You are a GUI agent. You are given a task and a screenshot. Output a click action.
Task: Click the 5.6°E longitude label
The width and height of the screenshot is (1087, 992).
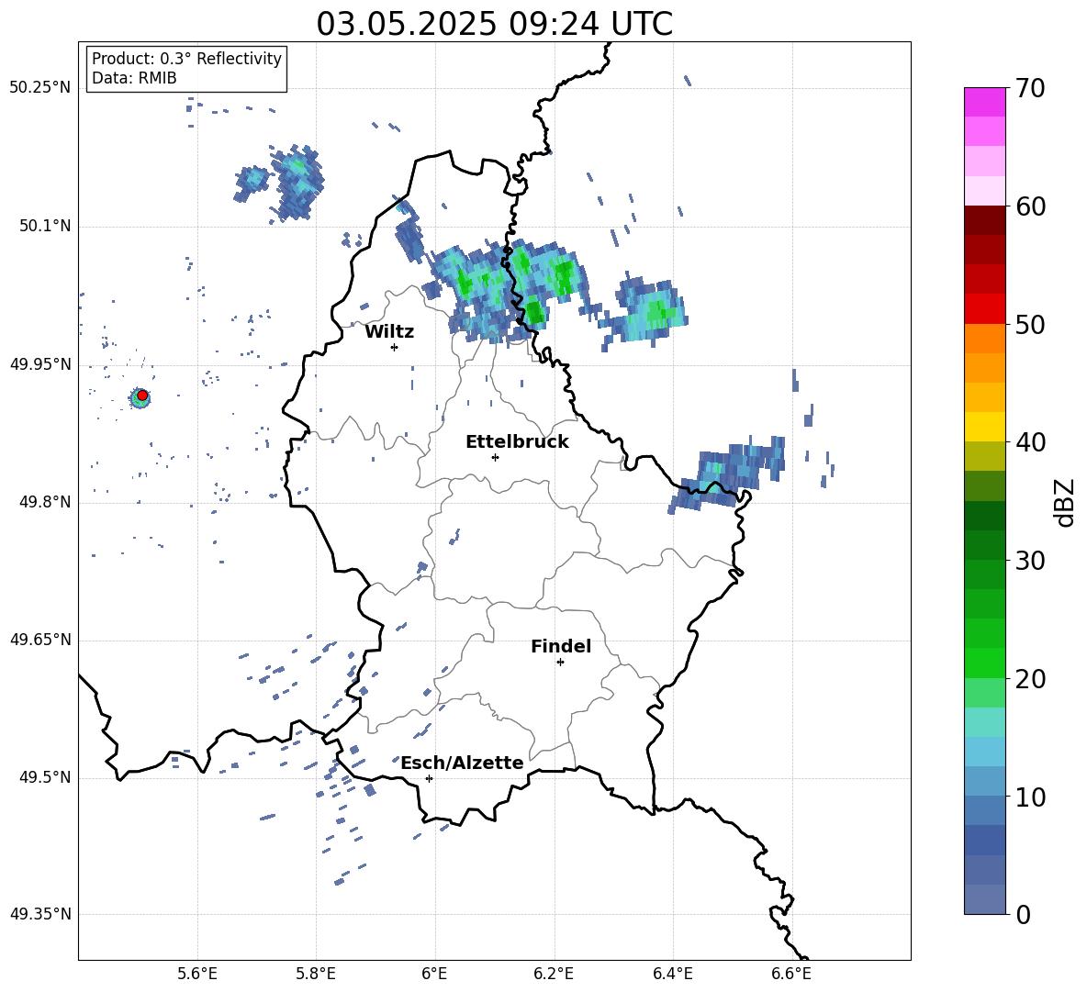coord(197,974)
